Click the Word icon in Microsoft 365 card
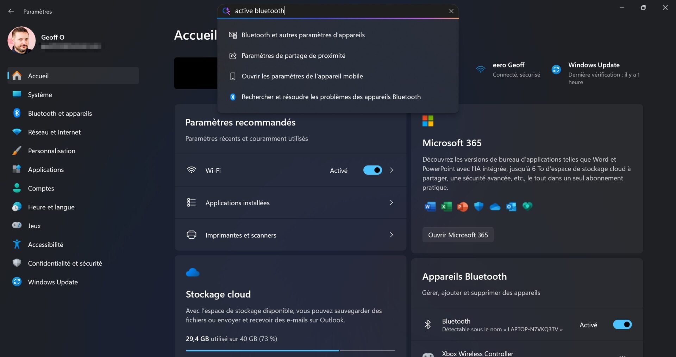The width and height of the screenshot is (676, 357). pos(430,206)
